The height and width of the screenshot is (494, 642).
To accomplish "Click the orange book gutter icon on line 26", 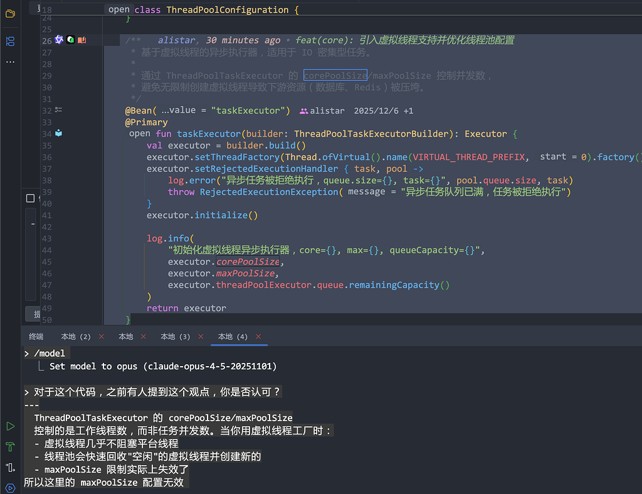I will pyautogui.click(x=82, y=39).
